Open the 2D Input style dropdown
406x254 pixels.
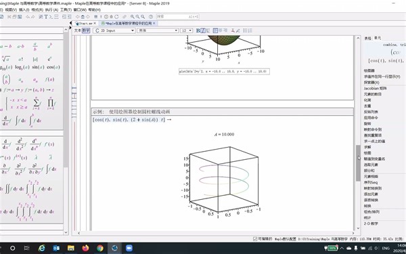click(114, 30)
